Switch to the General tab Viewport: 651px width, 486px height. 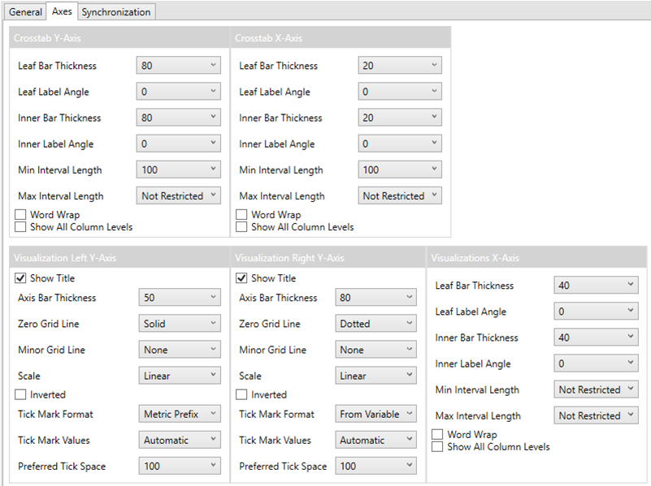pos(25,12)
